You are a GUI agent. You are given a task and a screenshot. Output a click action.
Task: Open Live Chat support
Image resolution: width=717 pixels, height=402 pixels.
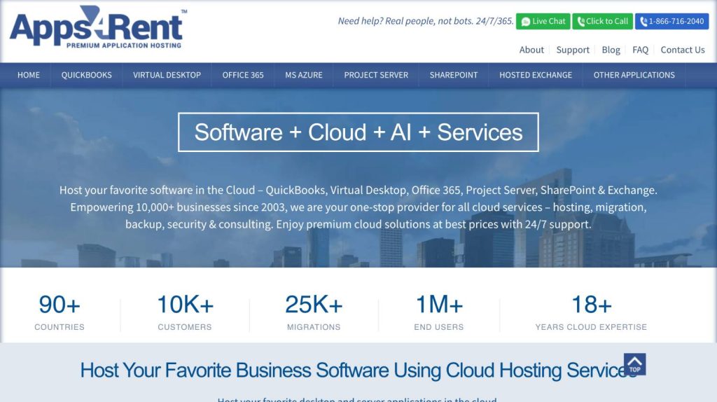pyautogui.click(x=543, y=22)
